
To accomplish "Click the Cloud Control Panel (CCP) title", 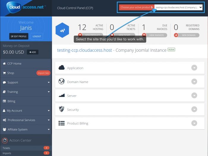I will (75, 8).
